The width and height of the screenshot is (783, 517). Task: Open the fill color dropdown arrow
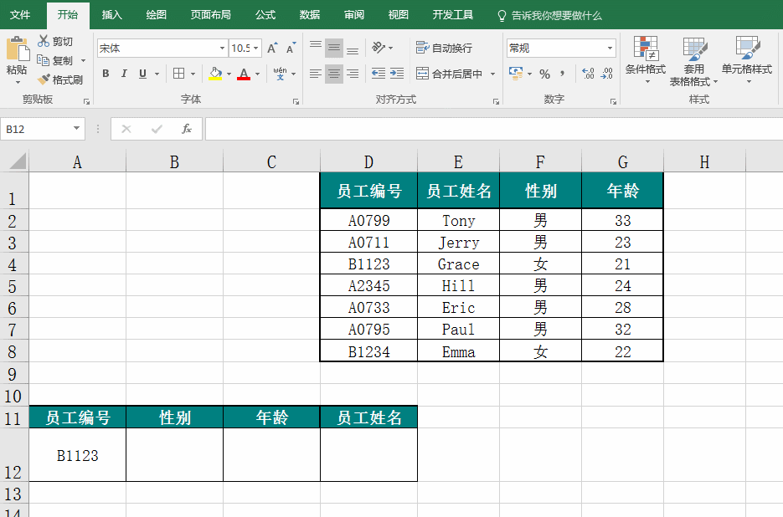pos(229,74)
